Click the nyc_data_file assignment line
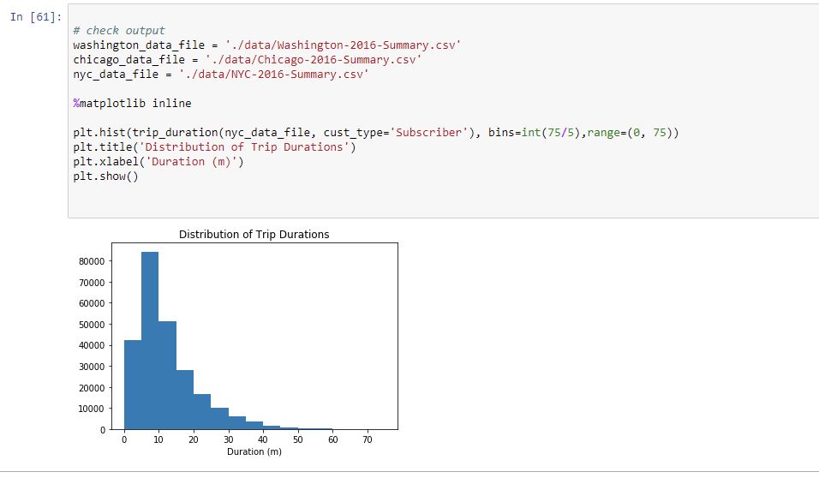 221,75
